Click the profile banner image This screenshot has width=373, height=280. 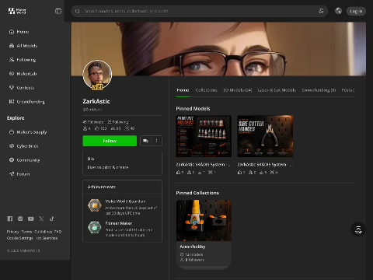(x=218, y=49)
